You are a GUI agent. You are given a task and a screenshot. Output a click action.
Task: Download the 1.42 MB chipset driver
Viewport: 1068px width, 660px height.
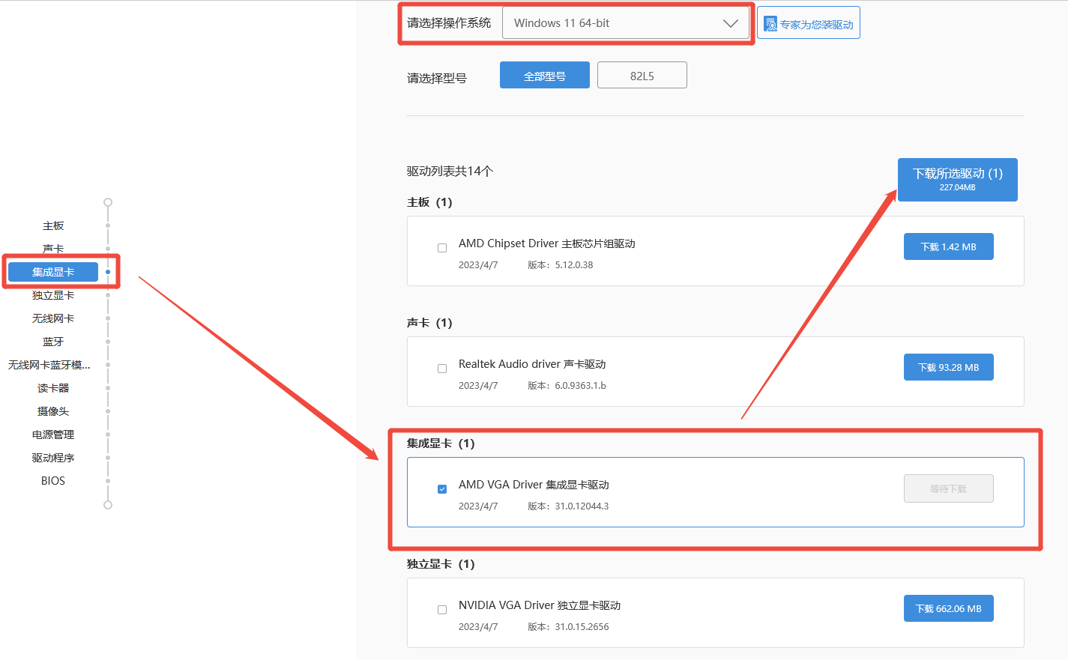pos(948,247)
